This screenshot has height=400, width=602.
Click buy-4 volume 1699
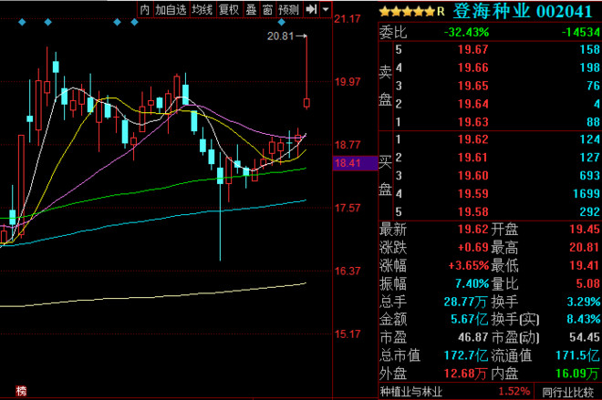586,194
